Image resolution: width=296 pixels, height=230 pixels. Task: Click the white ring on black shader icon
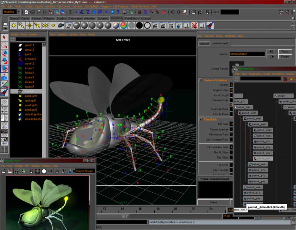[x=147, y=26]
